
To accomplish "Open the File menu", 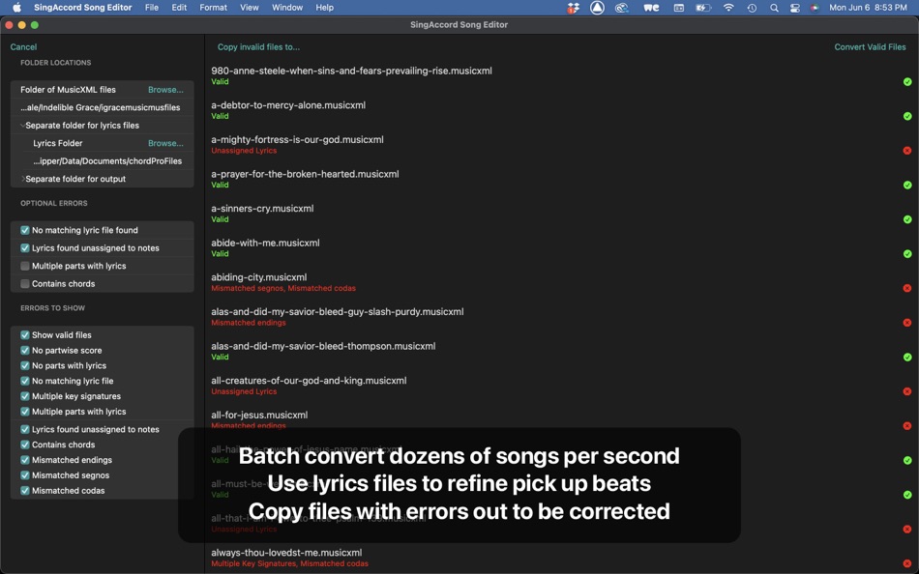I will (x=152, y=8).
